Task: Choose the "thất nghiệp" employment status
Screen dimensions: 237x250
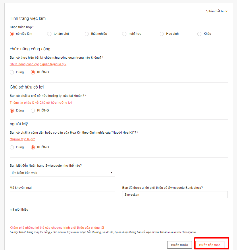Action: click(87, 34)
